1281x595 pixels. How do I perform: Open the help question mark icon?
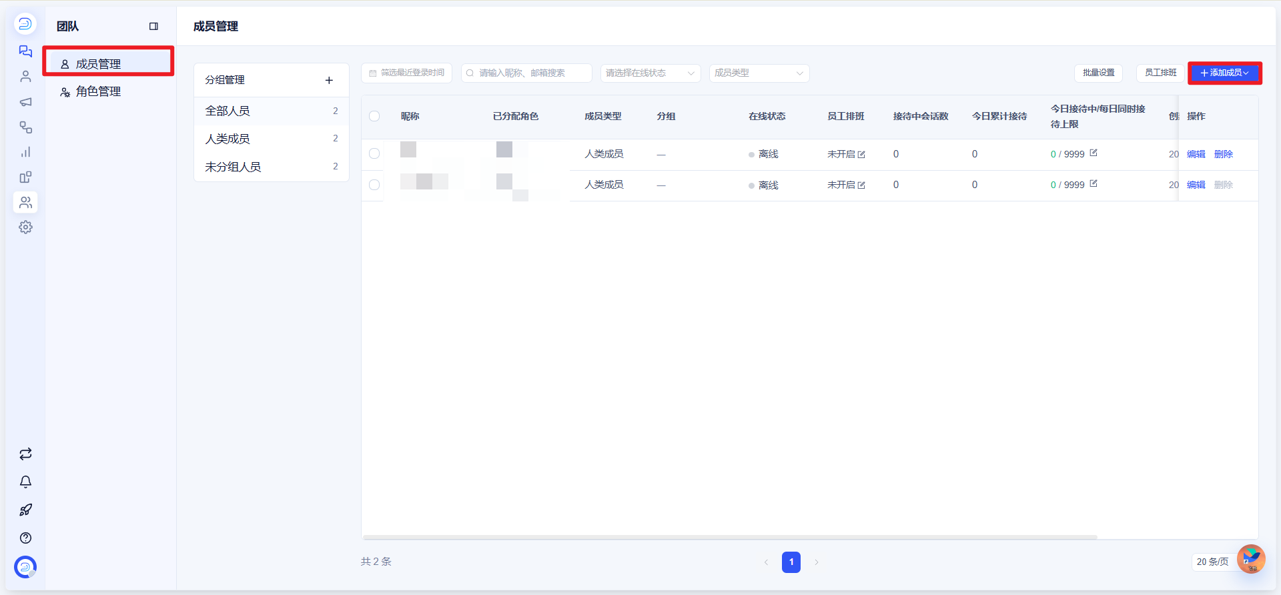[x=25, y=538]
